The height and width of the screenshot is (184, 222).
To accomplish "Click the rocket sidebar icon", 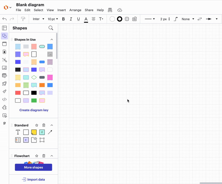I will [4, 84].
